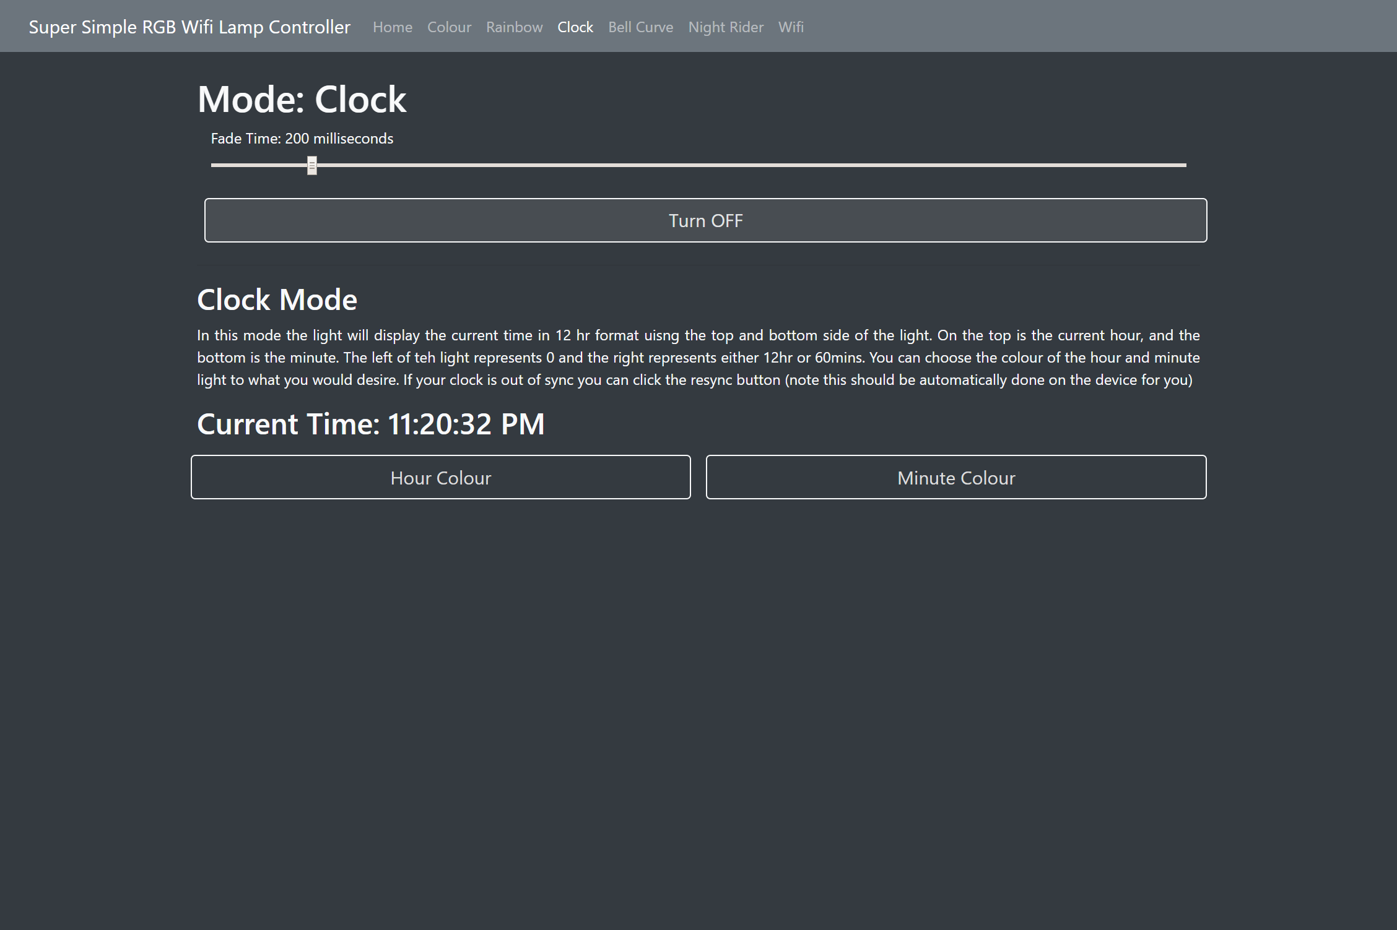1397x930 pixels.
Task: Click the Clock Mode section heading
Action: click(276, 299)
